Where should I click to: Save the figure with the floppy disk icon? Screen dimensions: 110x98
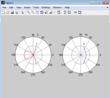click(12, 13)
